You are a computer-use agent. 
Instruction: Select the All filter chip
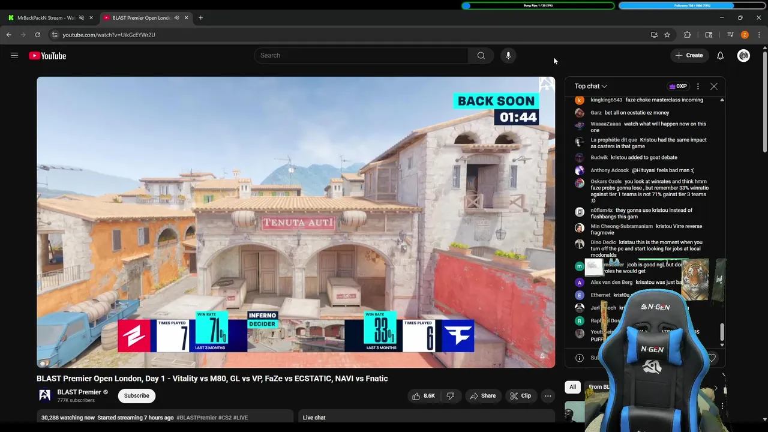573,387
